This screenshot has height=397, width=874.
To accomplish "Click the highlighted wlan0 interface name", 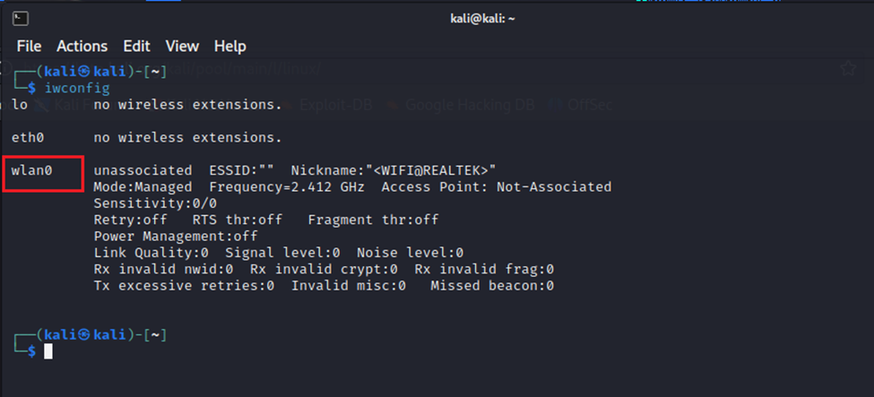I will (x=32, y=170).
